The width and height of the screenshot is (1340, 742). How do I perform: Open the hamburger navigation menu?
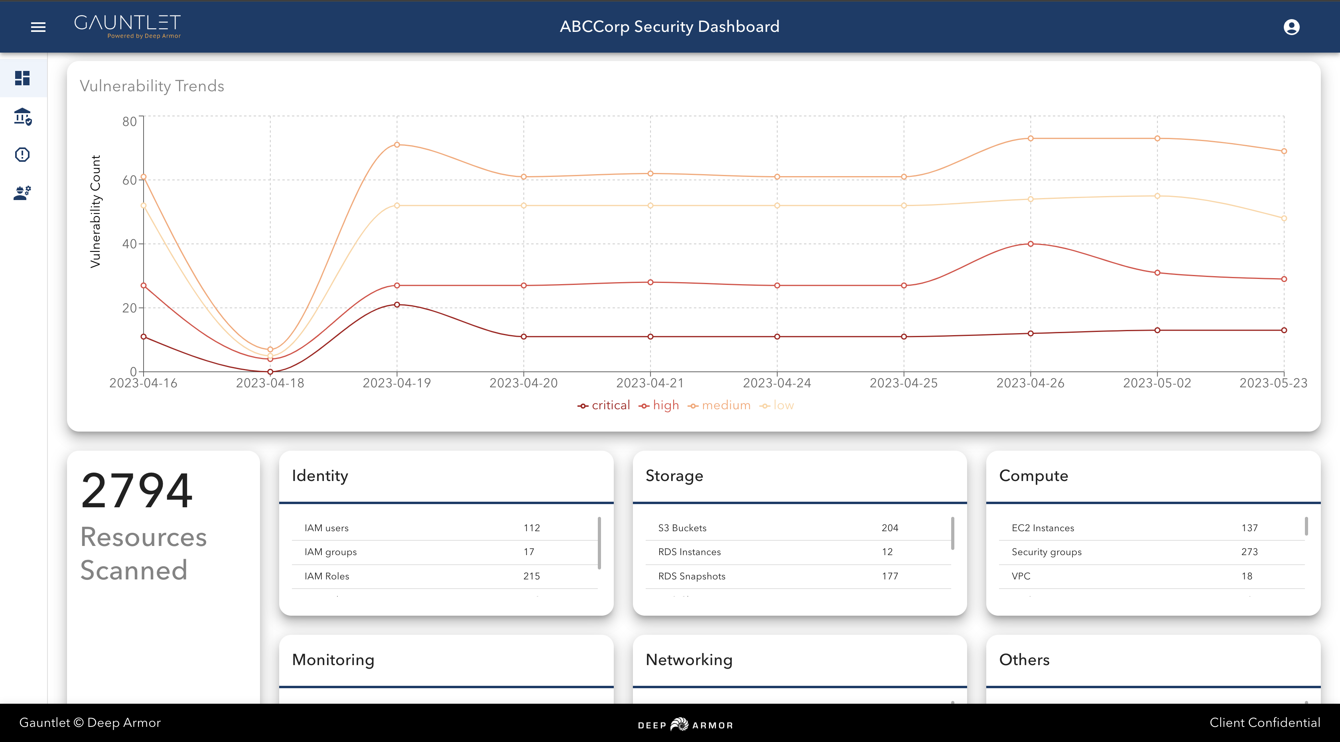(x=38, y=27)
